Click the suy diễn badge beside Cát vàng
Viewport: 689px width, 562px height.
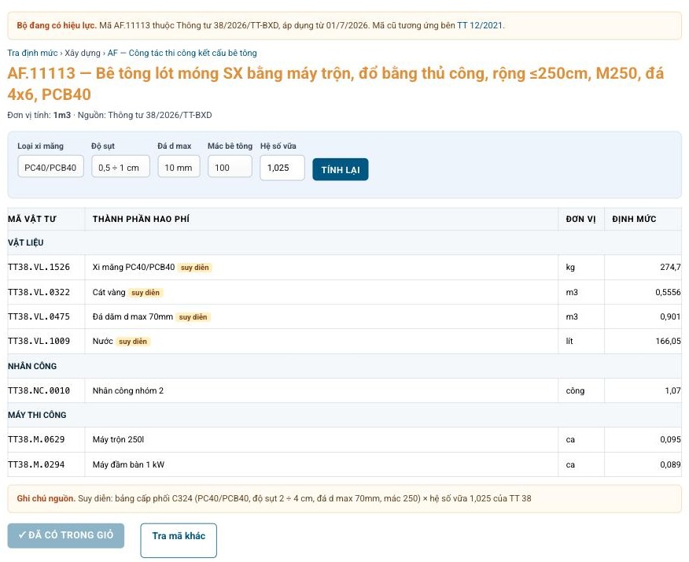(x=146, y=293)
